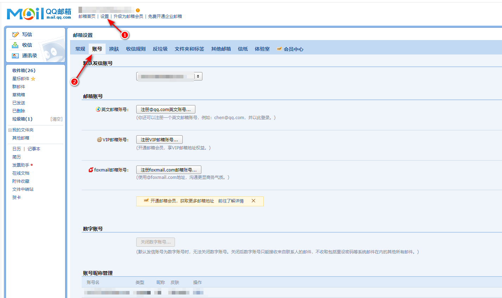Click 操作 column header
The image size is (502, 298).
tap(197, 283)
